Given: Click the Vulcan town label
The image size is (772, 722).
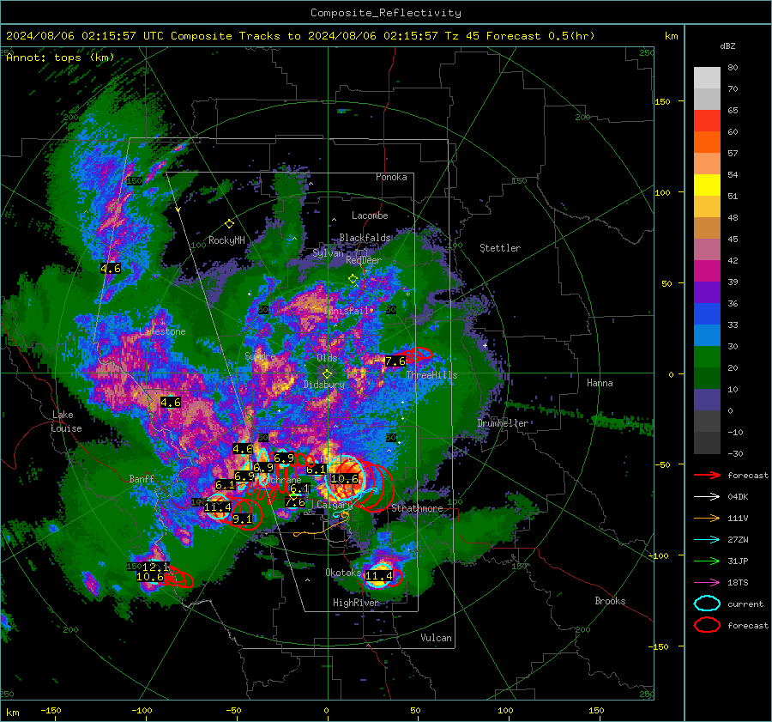Looking at the screenshot, I should [x=437, y=638].
